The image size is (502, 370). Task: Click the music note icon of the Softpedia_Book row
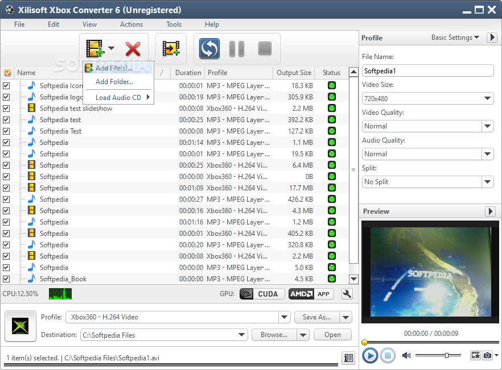click(x=31, y=278)
